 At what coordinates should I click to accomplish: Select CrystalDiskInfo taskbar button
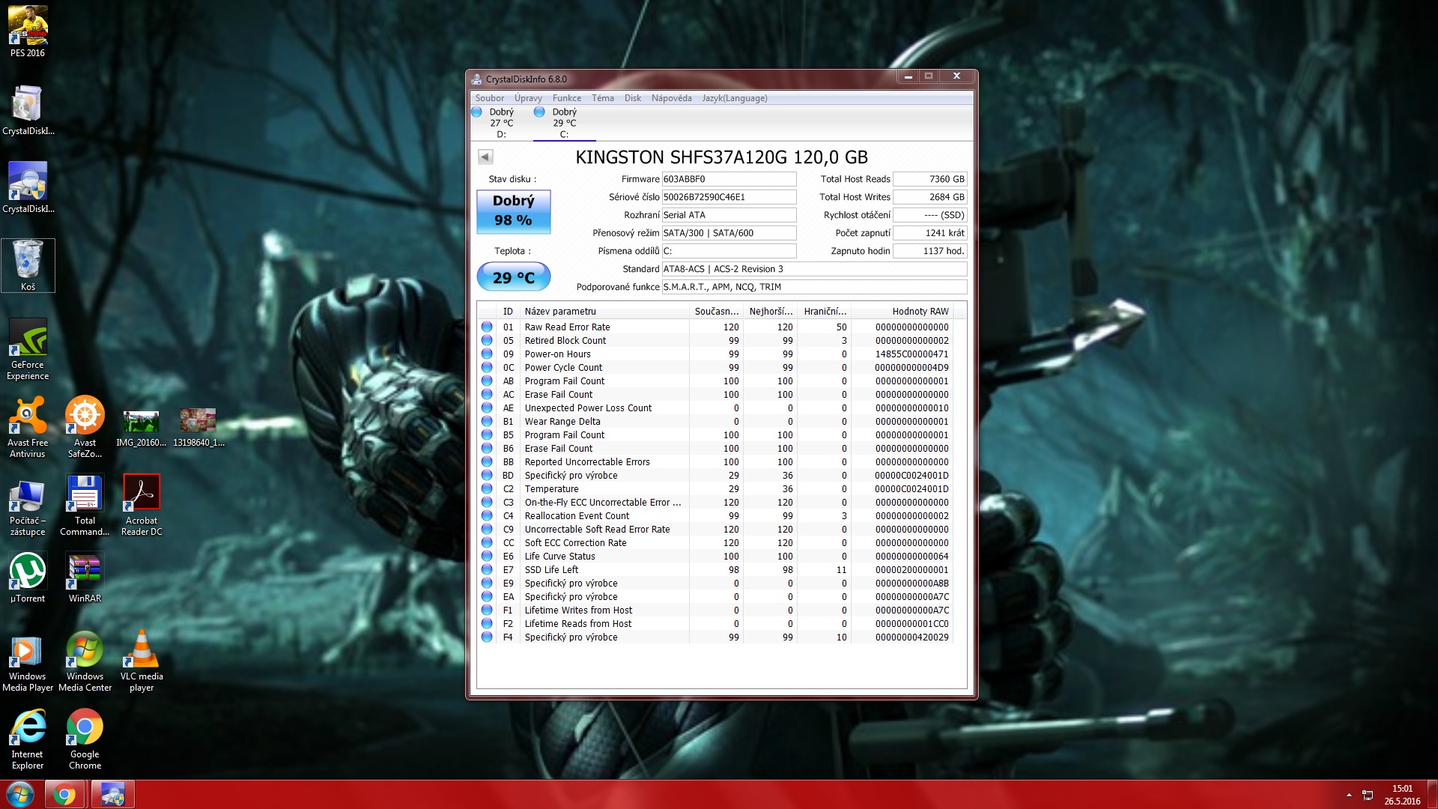coord(112,794)
